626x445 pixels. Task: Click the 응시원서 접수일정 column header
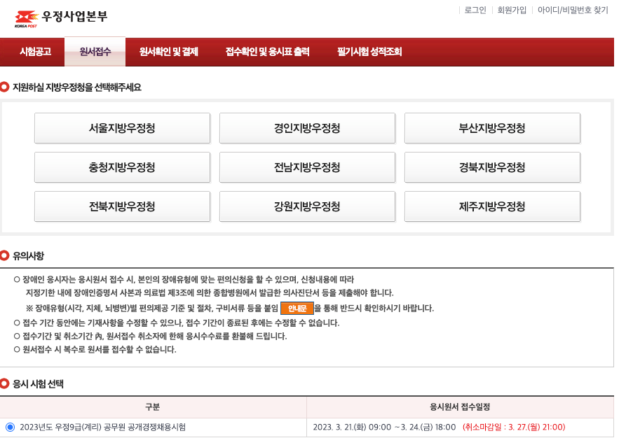pyautogui.click(x=460, y=407)
